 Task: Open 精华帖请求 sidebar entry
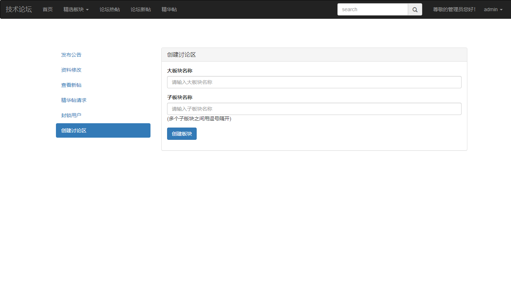point(74,100)
